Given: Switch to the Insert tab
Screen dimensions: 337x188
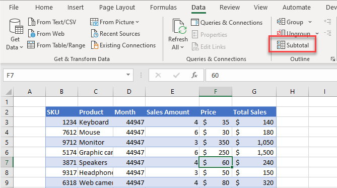Looking at the screenshot, I should 76,8.
